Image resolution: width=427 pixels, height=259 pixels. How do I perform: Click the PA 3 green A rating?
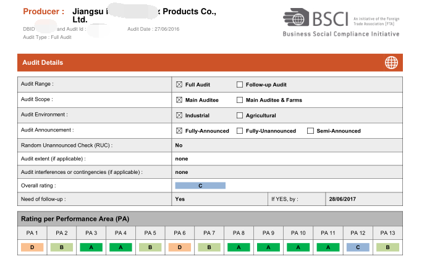click(91, 247)
